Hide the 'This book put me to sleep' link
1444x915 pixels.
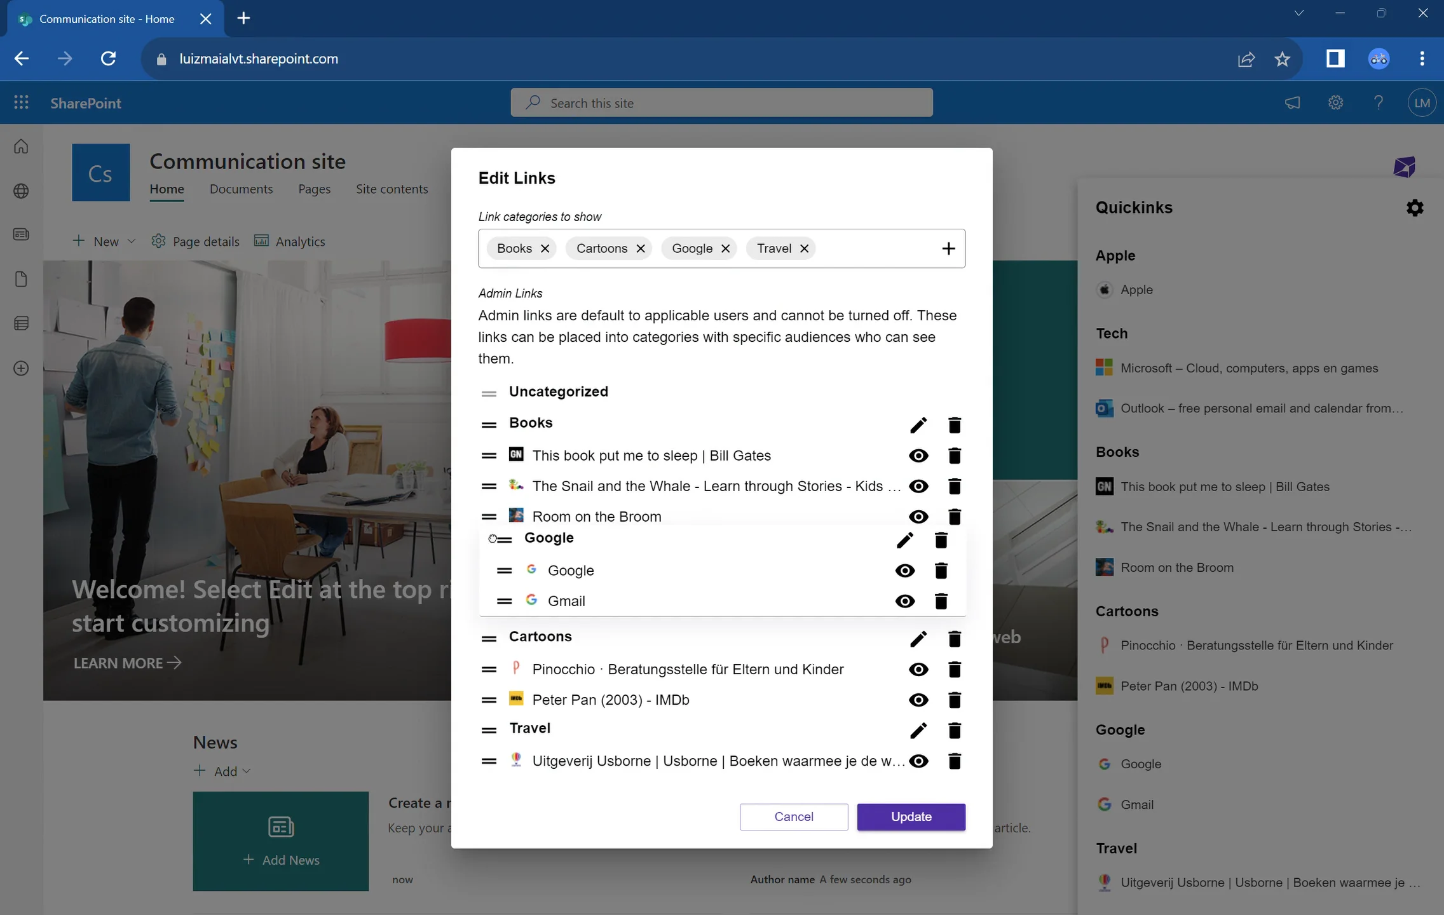click(x=918, y=455)
